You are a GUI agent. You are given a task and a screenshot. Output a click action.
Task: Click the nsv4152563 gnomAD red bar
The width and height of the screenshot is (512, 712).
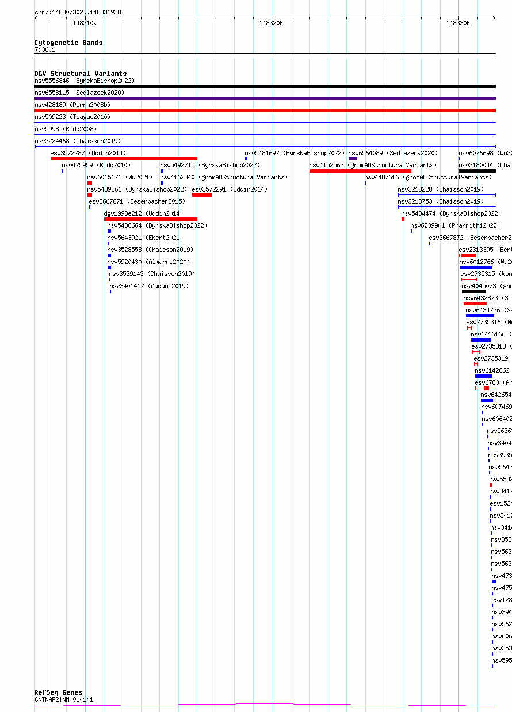click(x=360, y=171)
